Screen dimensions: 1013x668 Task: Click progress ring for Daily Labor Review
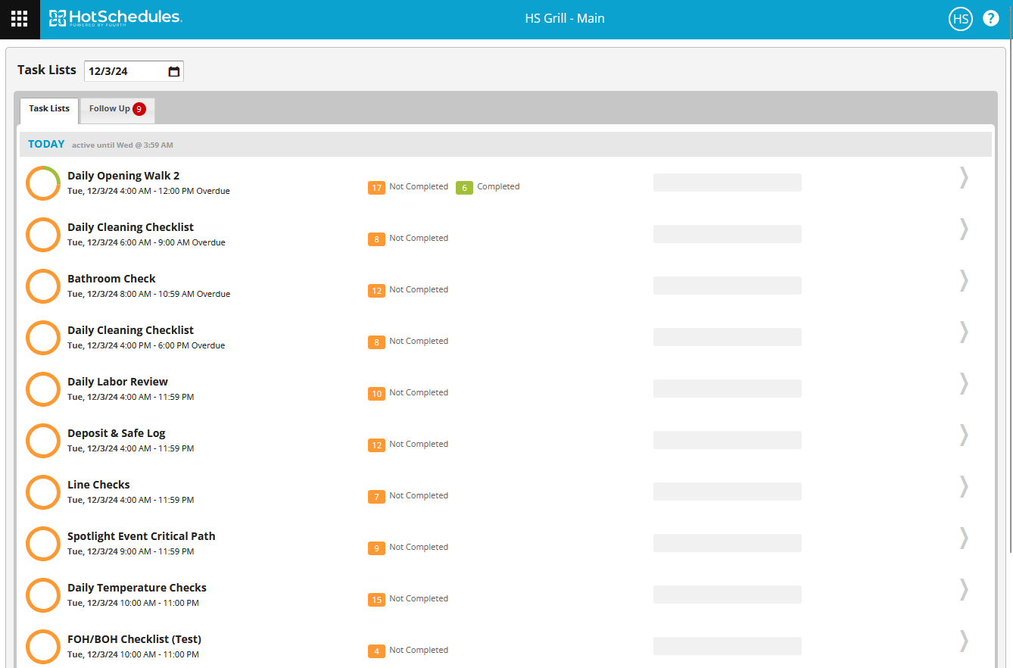(x=43, y=389)
